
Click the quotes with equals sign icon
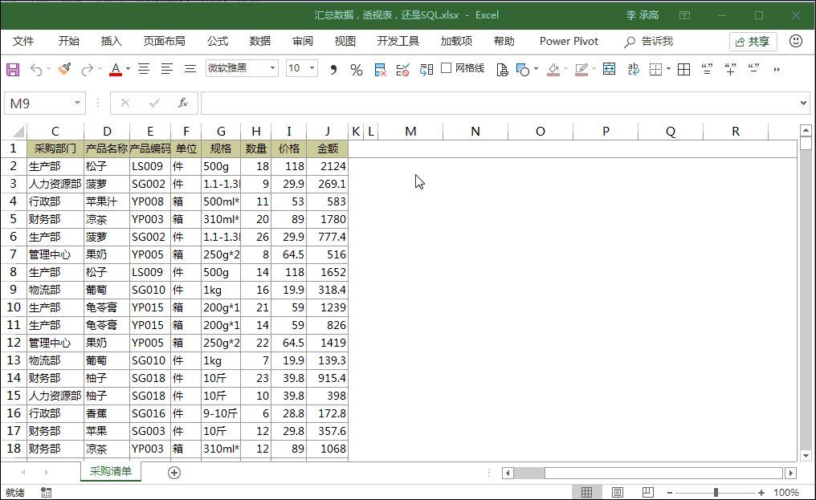(x=707, y=69)
